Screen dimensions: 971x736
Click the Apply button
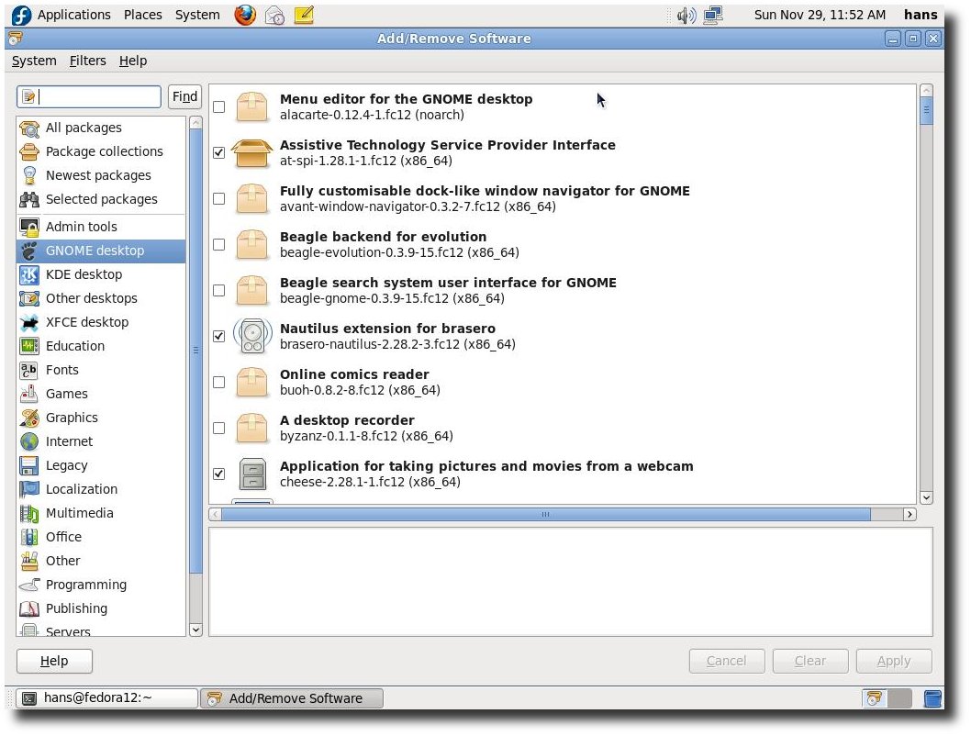pos(894,661)
